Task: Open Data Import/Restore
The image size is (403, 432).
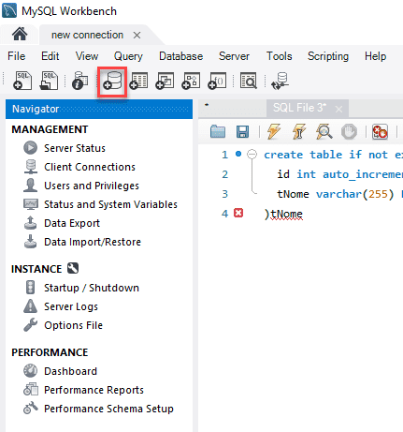Action: point(93,242)
